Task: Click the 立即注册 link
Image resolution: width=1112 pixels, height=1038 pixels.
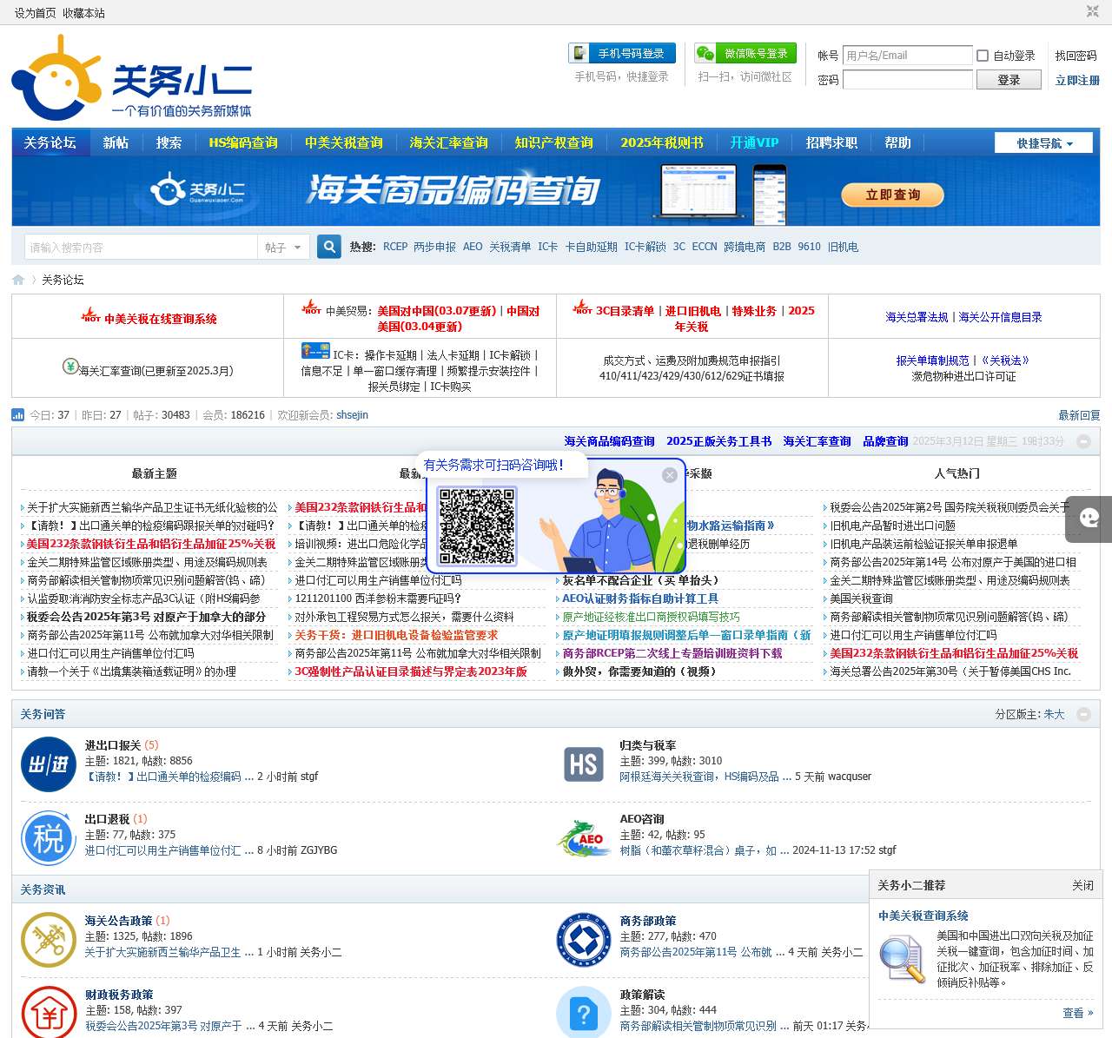Action: (x=1077, y=80)
